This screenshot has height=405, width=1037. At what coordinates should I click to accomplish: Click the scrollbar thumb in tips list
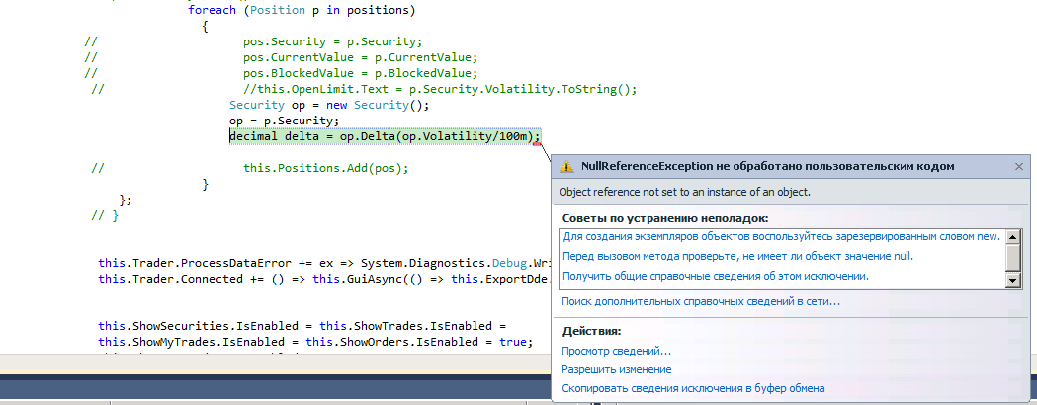1012,257
